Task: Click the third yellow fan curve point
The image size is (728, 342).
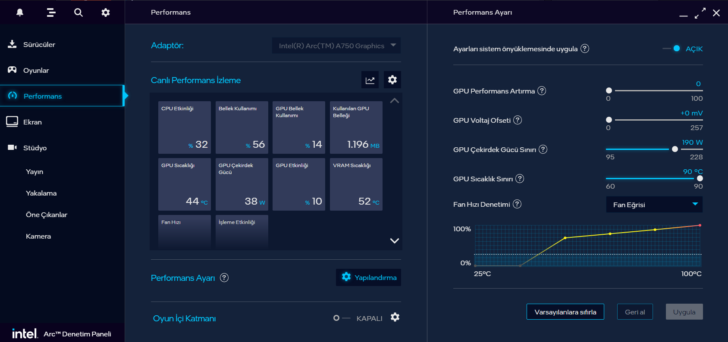Action: pyautogui.click(x=655, y=230)
